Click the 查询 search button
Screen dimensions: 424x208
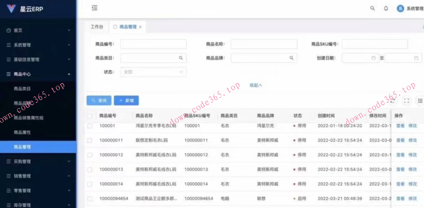pyautogui.click(x=99, y=100)
